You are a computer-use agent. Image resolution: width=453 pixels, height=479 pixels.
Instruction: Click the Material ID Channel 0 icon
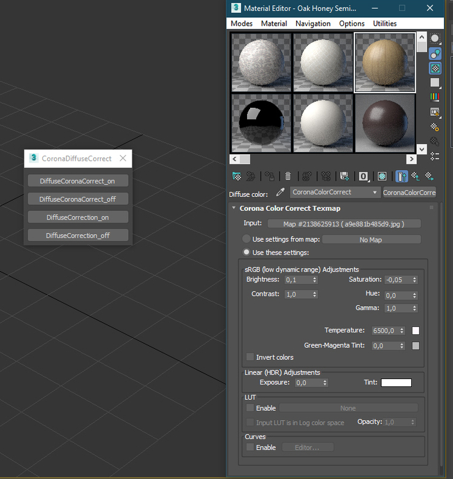(x=364, y=176)
